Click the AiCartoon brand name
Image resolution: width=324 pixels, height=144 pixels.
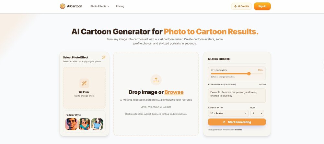[74, 6]
